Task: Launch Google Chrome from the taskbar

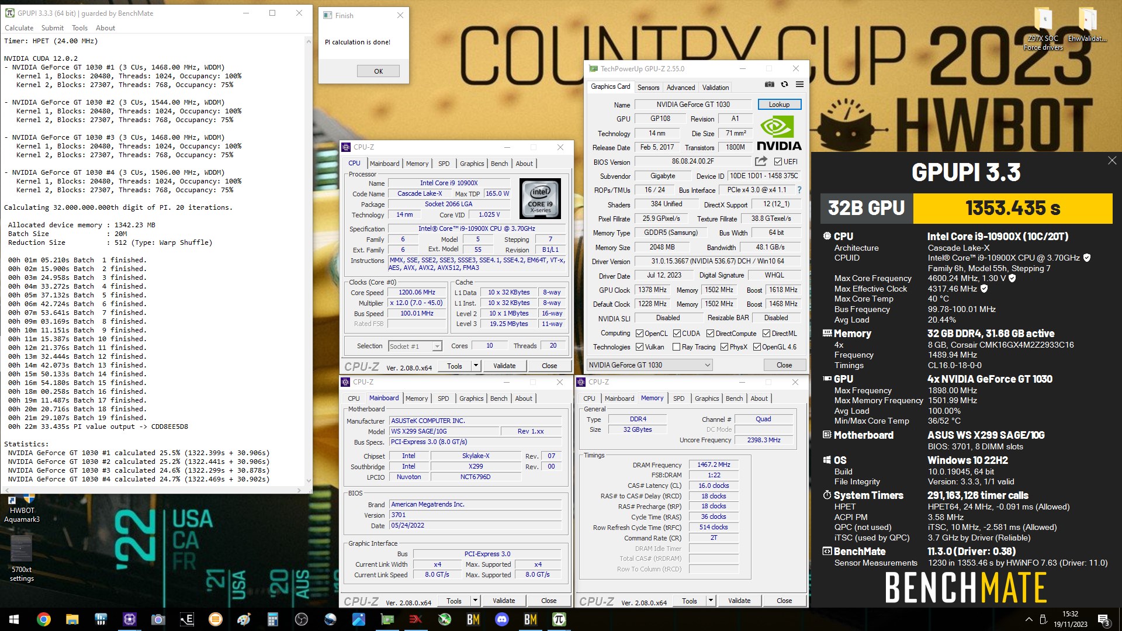Action: (x=43, y=619)
